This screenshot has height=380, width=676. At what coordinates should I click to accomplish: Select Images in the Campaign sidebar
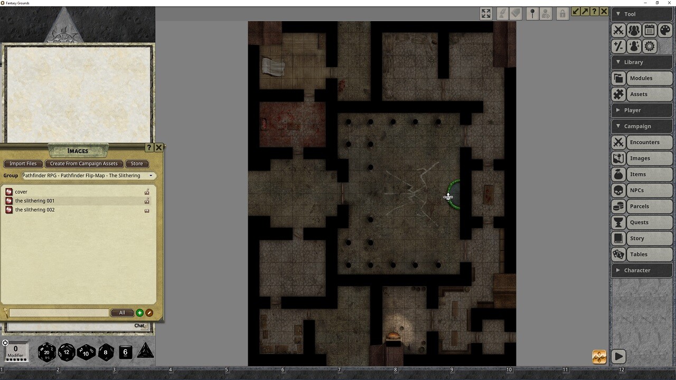tap(641, 158)
